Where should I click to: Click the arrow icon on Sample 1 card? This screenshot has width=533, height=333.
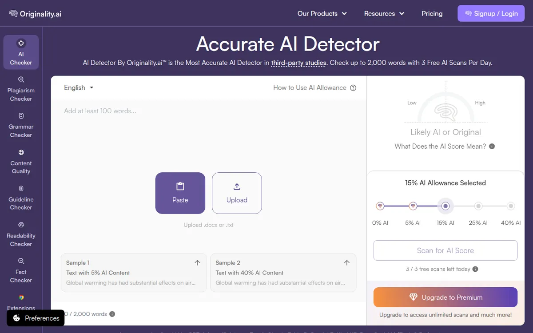pos(198,263)
